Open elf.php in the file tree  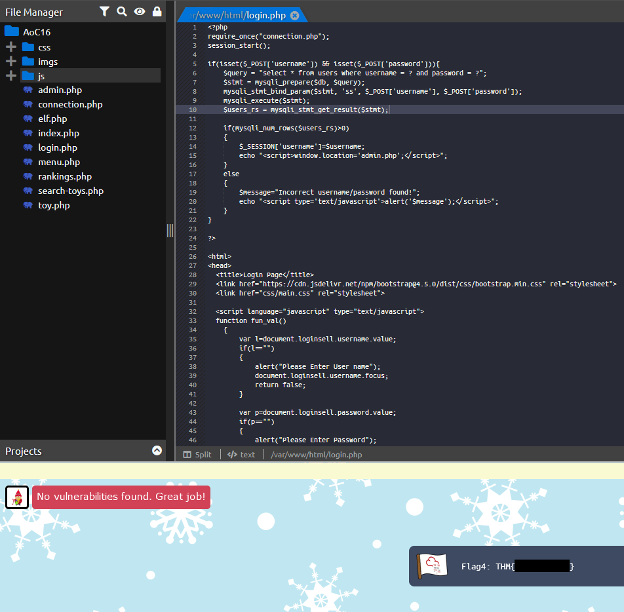click(x=52, y=119)
